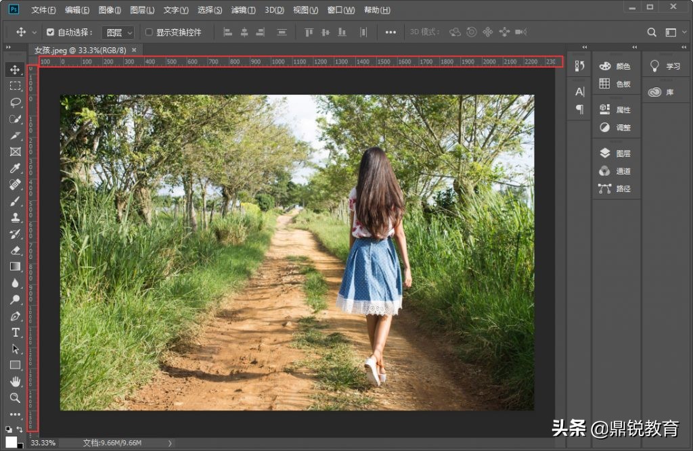Select the Lasso tool
Image resolution: width=693 pixels, height=451 pixels.
(15, 103)
